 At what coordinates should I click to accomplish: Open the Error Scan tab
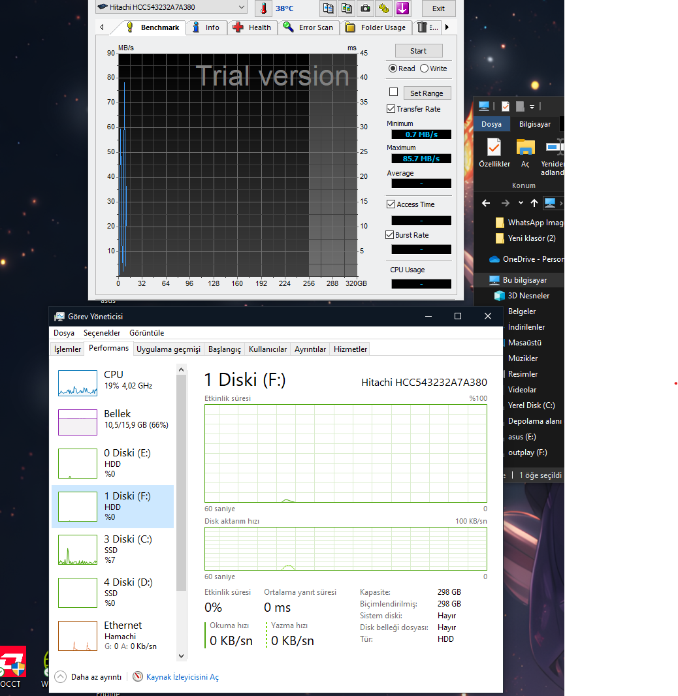[x=308, y=27]
